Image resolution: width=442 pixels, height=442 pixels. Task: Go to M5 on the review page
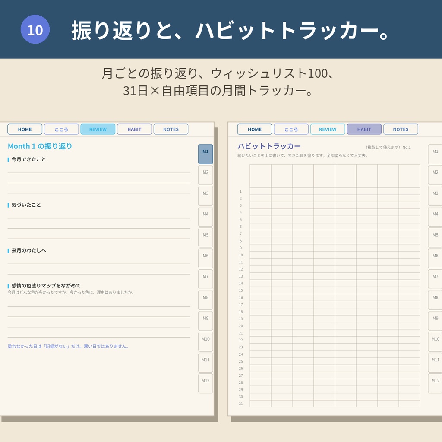(205, 238)
